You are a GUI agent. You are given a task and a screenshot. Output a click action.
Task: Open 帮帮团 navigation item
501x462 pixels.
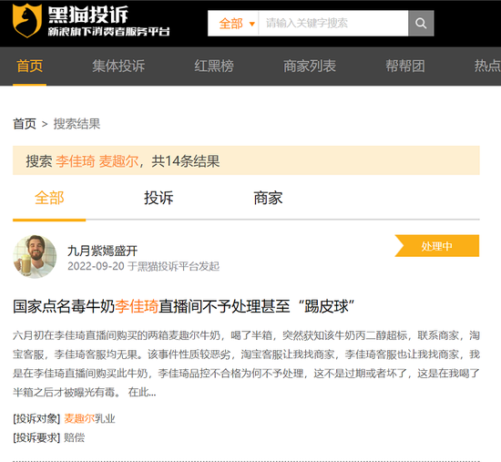(405, 67)
